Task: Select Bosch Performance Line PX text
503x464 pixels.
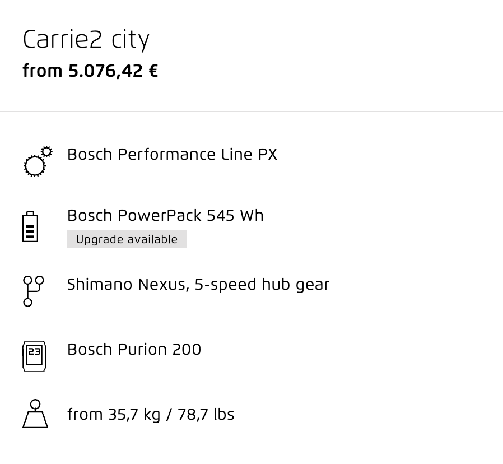Action: 173,154
